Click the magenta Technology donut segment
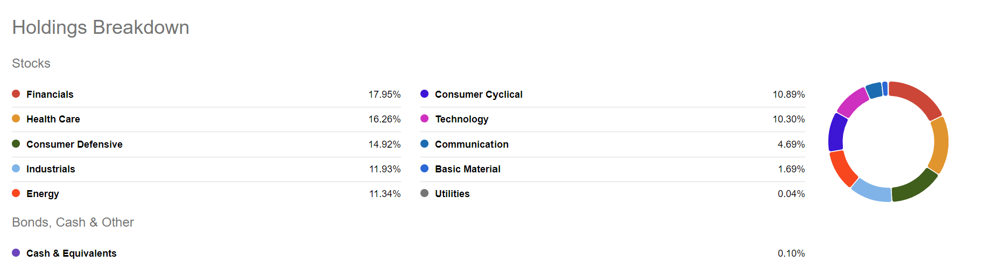 852,101
